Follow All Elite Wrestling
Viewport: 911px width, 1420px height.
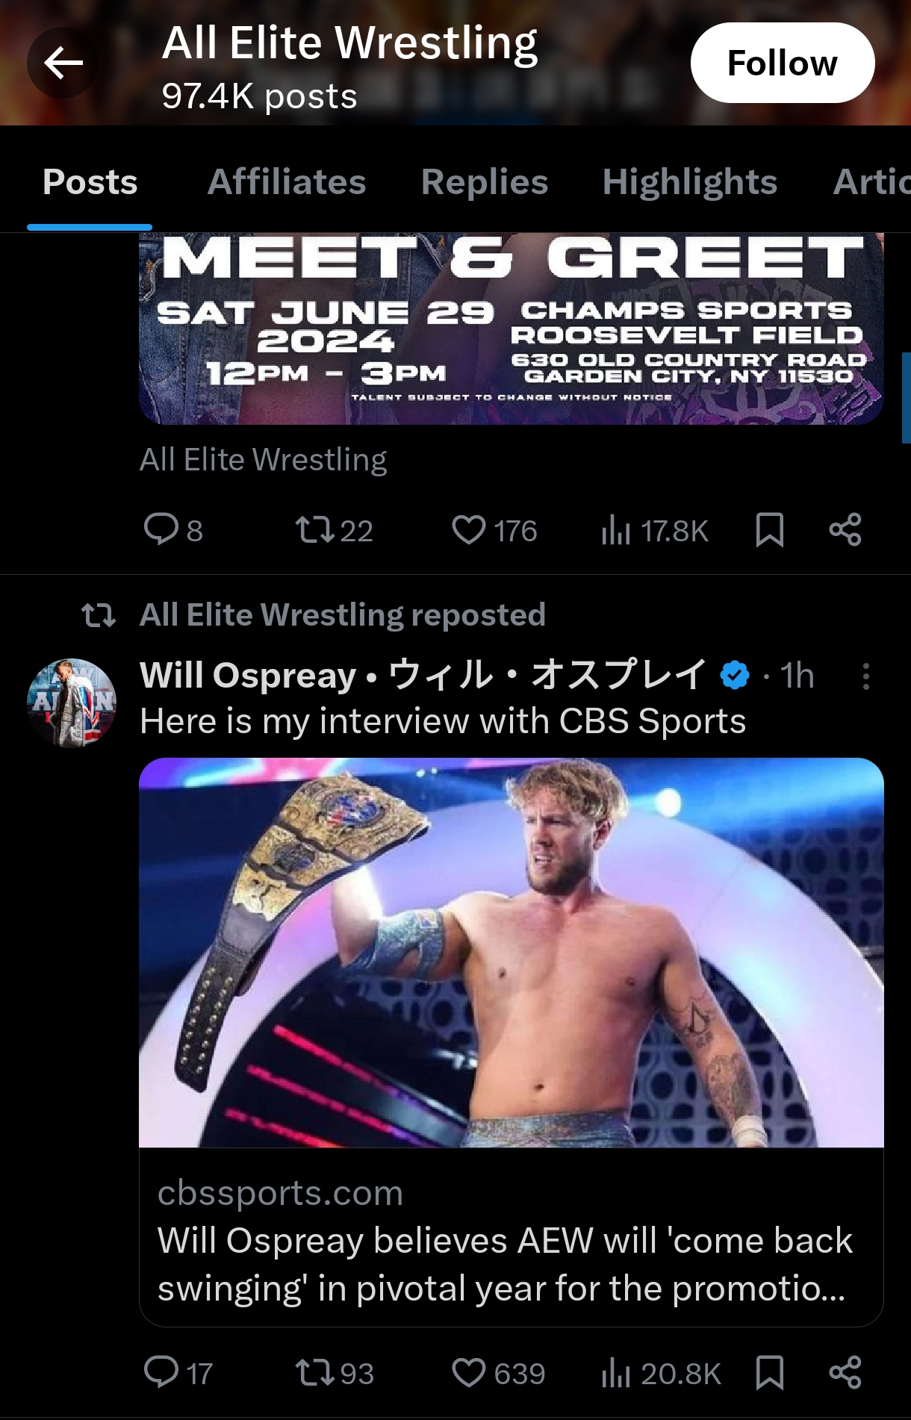(x=783, y=63)
